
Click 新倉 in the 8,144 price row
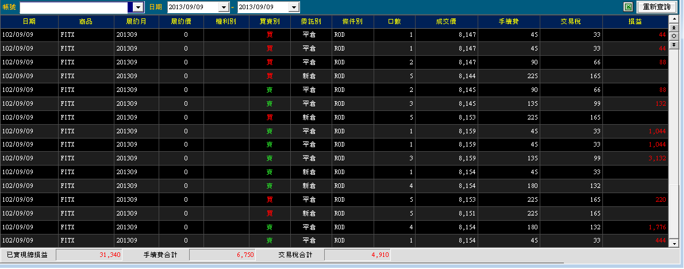[311, 76]
